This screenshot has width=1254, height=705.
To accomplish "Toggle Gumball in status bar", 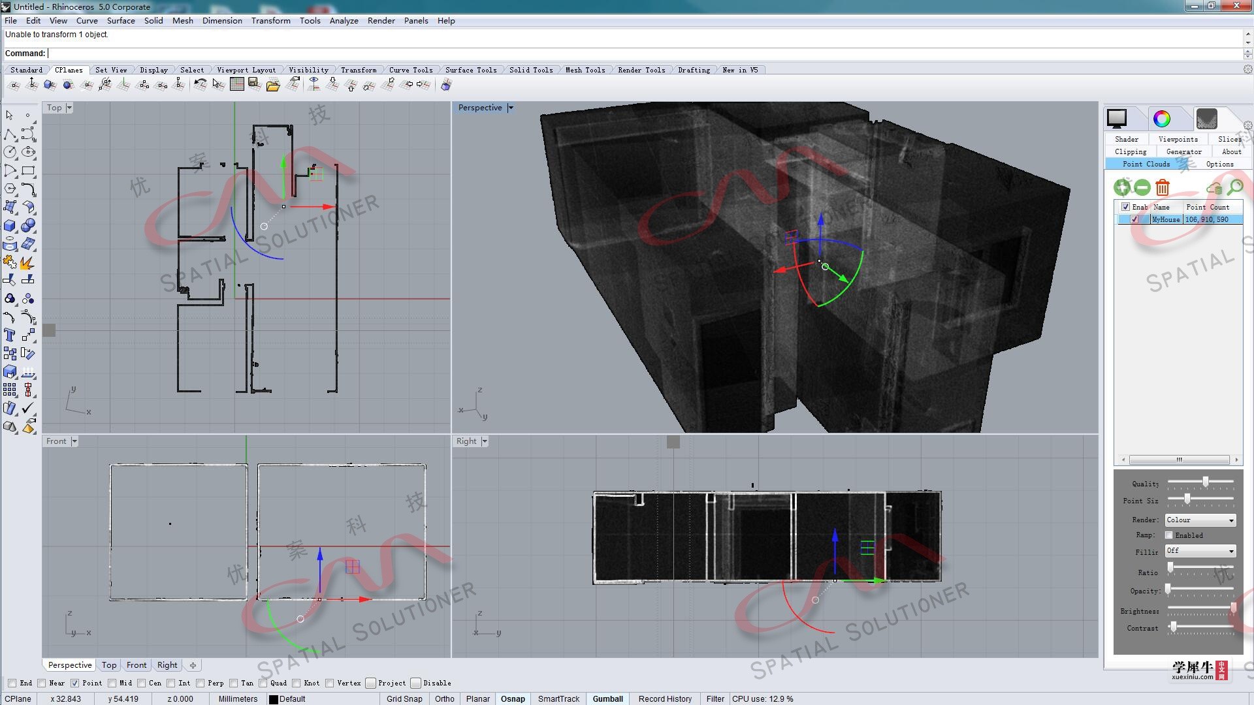I will tap(607, 698).
